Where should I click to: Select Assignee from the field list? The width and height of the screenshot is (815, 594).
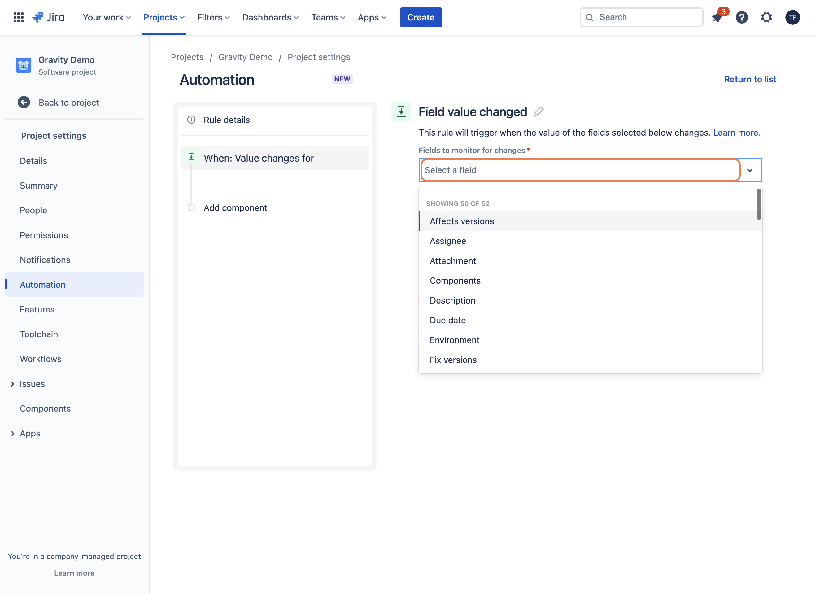coord(590,241)
